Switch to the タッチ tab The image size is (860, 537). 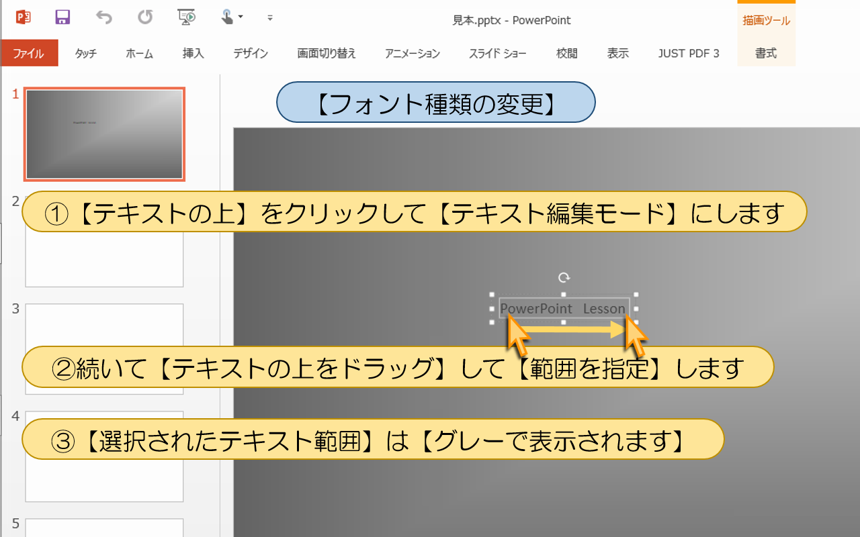tap(85, 54)
